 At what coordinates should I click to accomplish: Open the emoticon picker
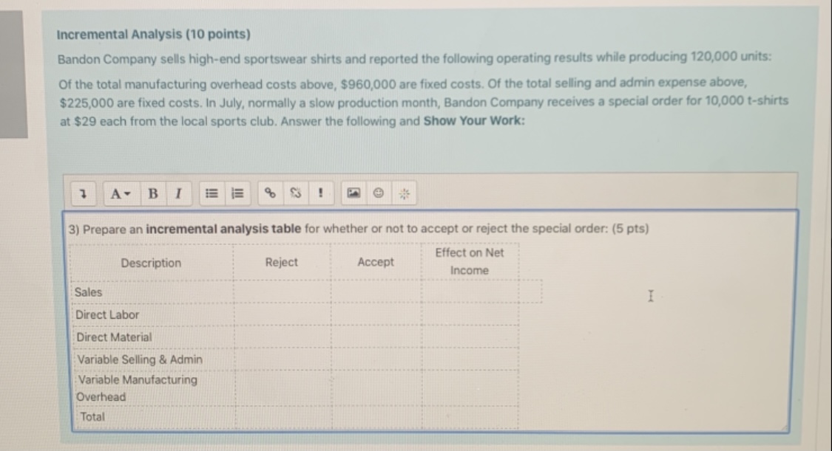pos(379,193)
